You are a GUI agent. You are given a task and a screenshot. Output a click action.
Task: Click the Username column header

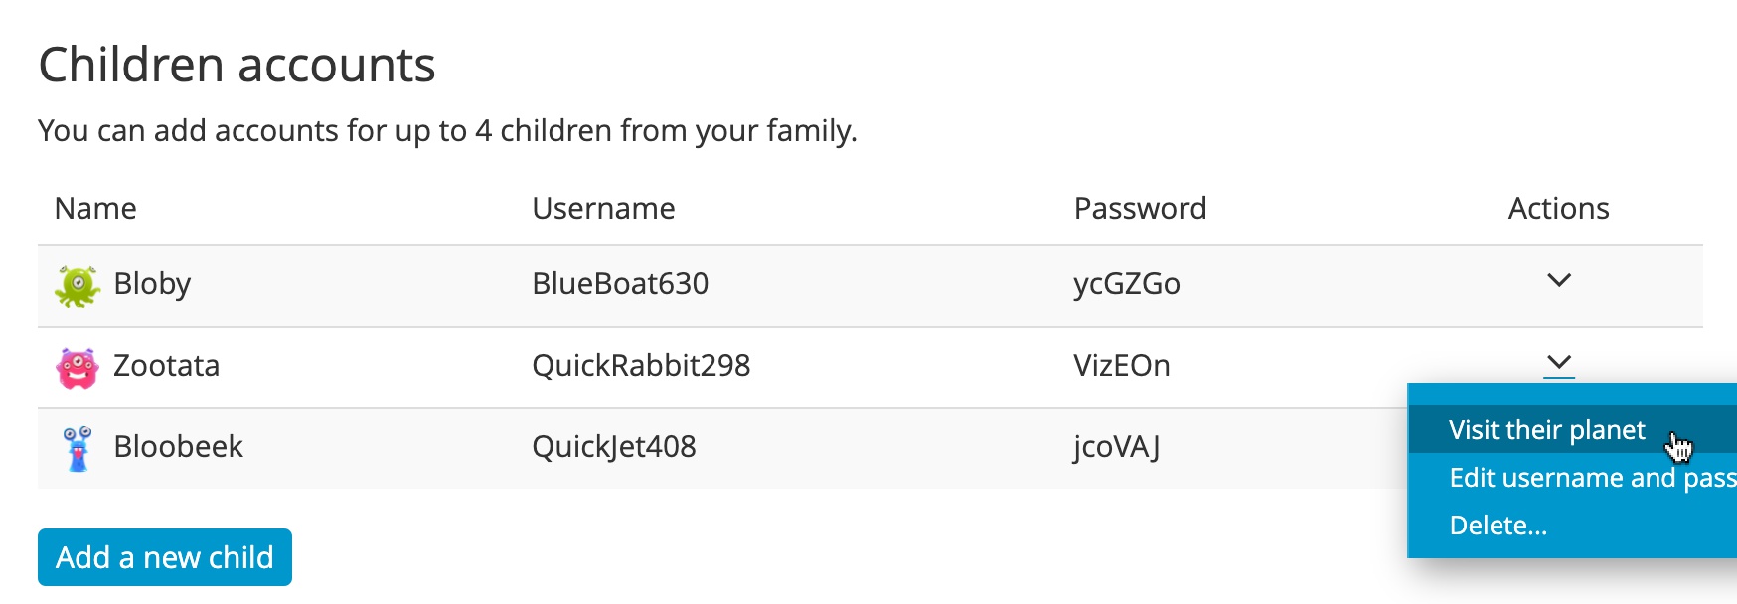coord(603,209)
